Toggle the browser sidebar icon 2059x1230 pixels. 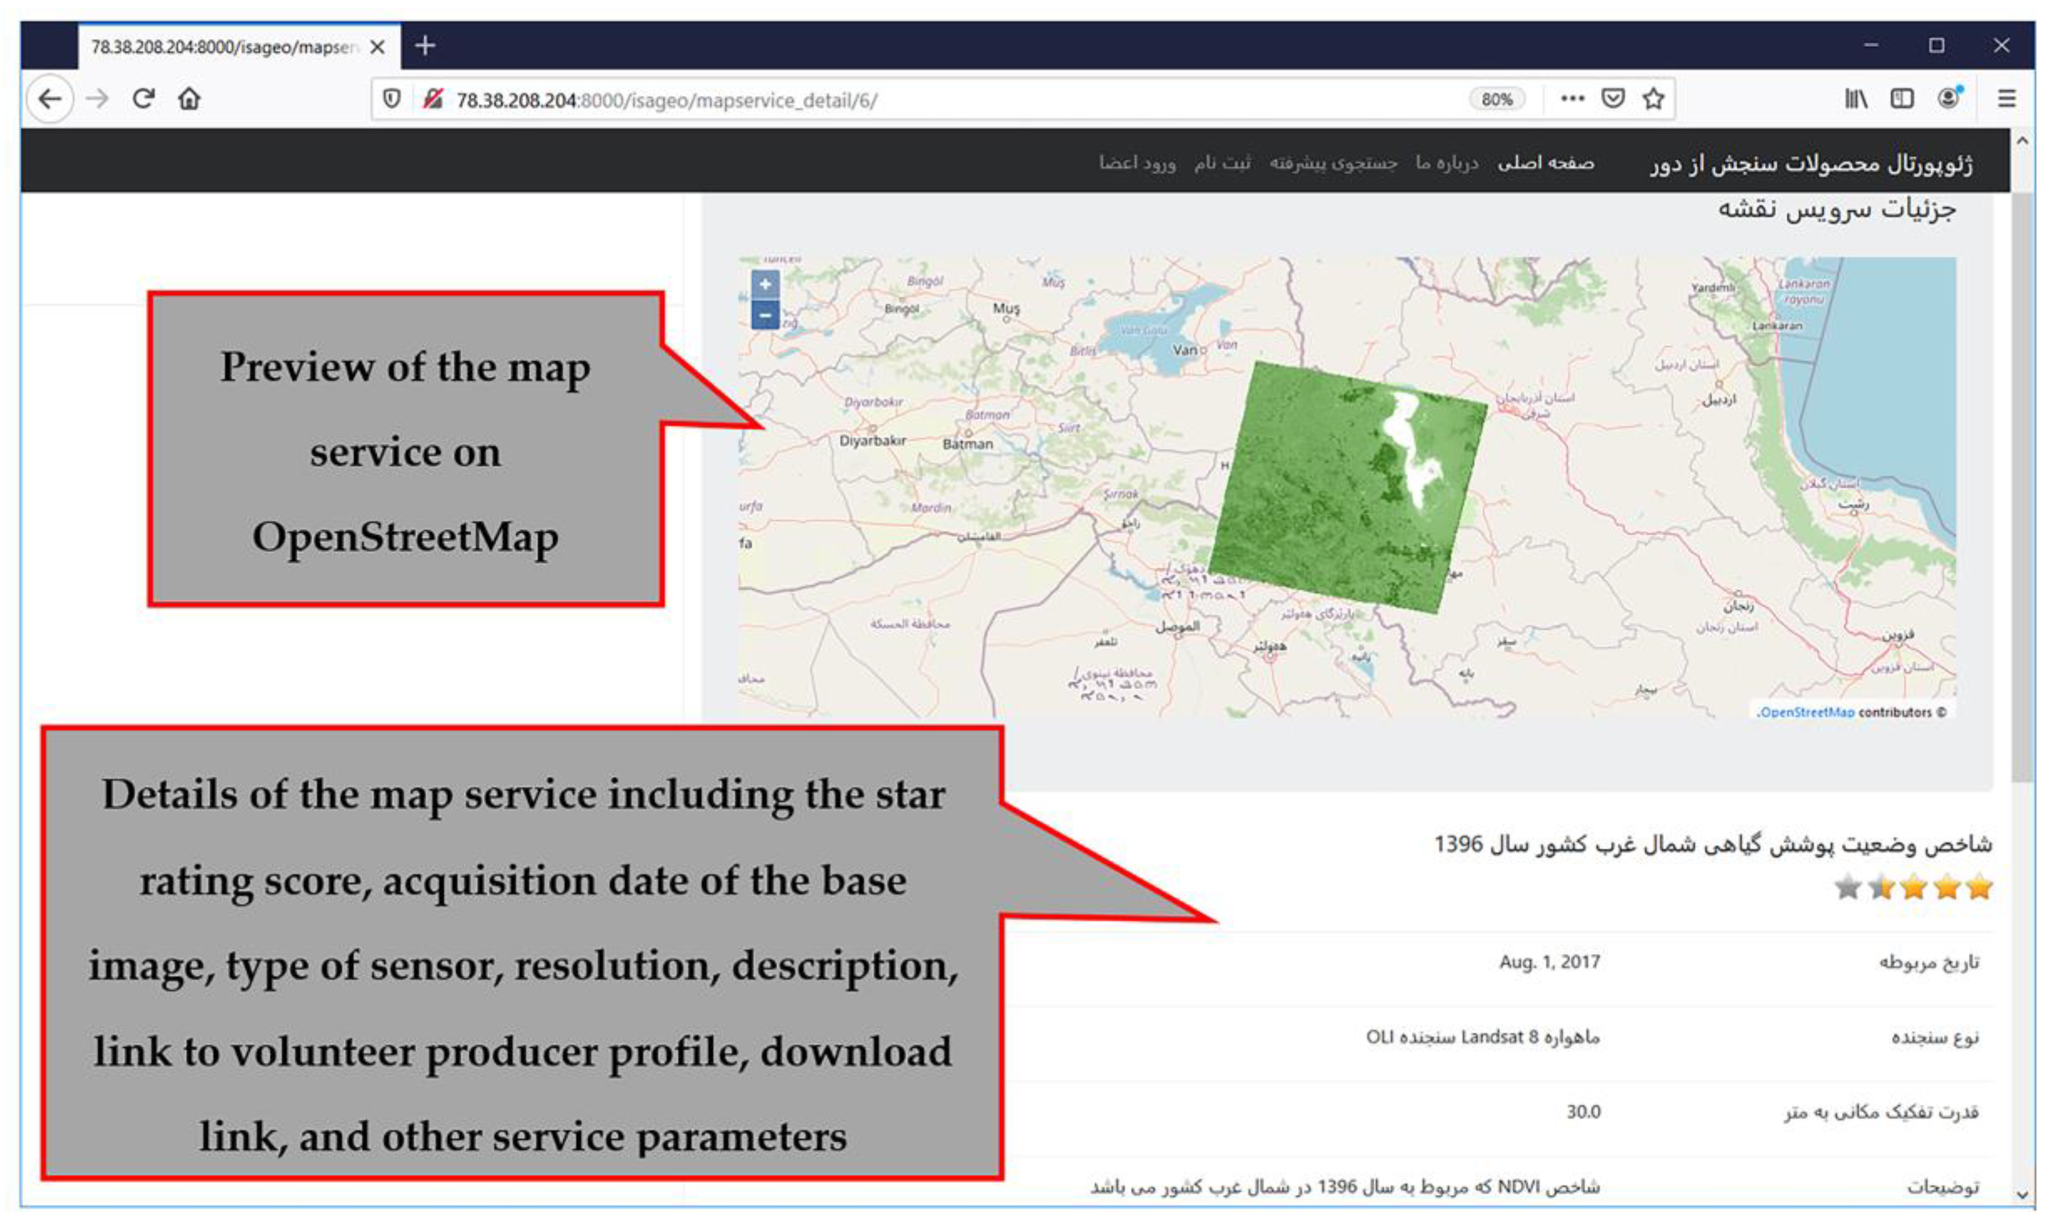click(x=1901, y=100)
